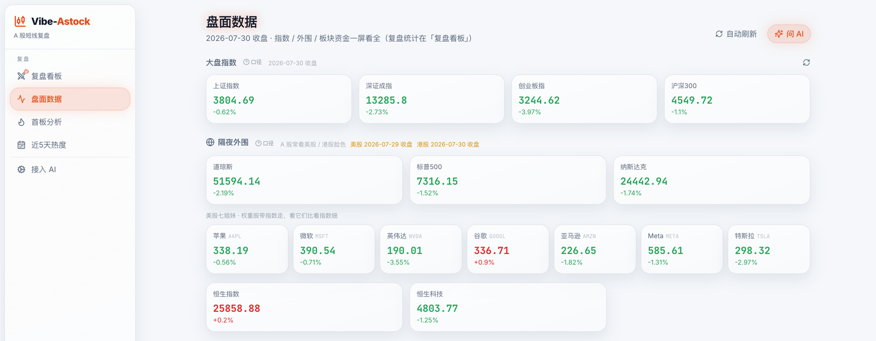Select 盘面数据 in the sidebar
Image resolution: width=876 pixels, height=341 pixels.
70,99
